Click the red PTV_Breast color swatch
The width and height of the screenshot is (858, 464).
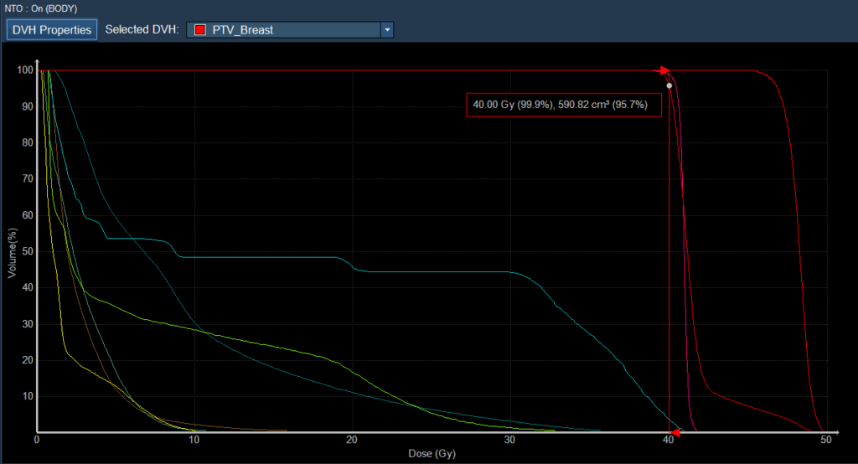[199, 30]
